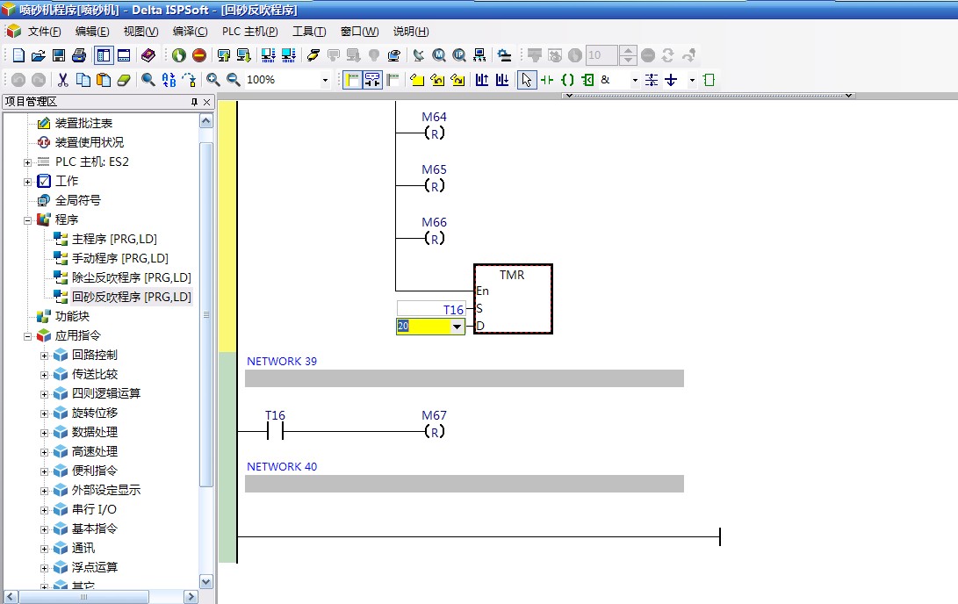Open 主程序 [PRG,LD] in project tree

click(114, 239)
